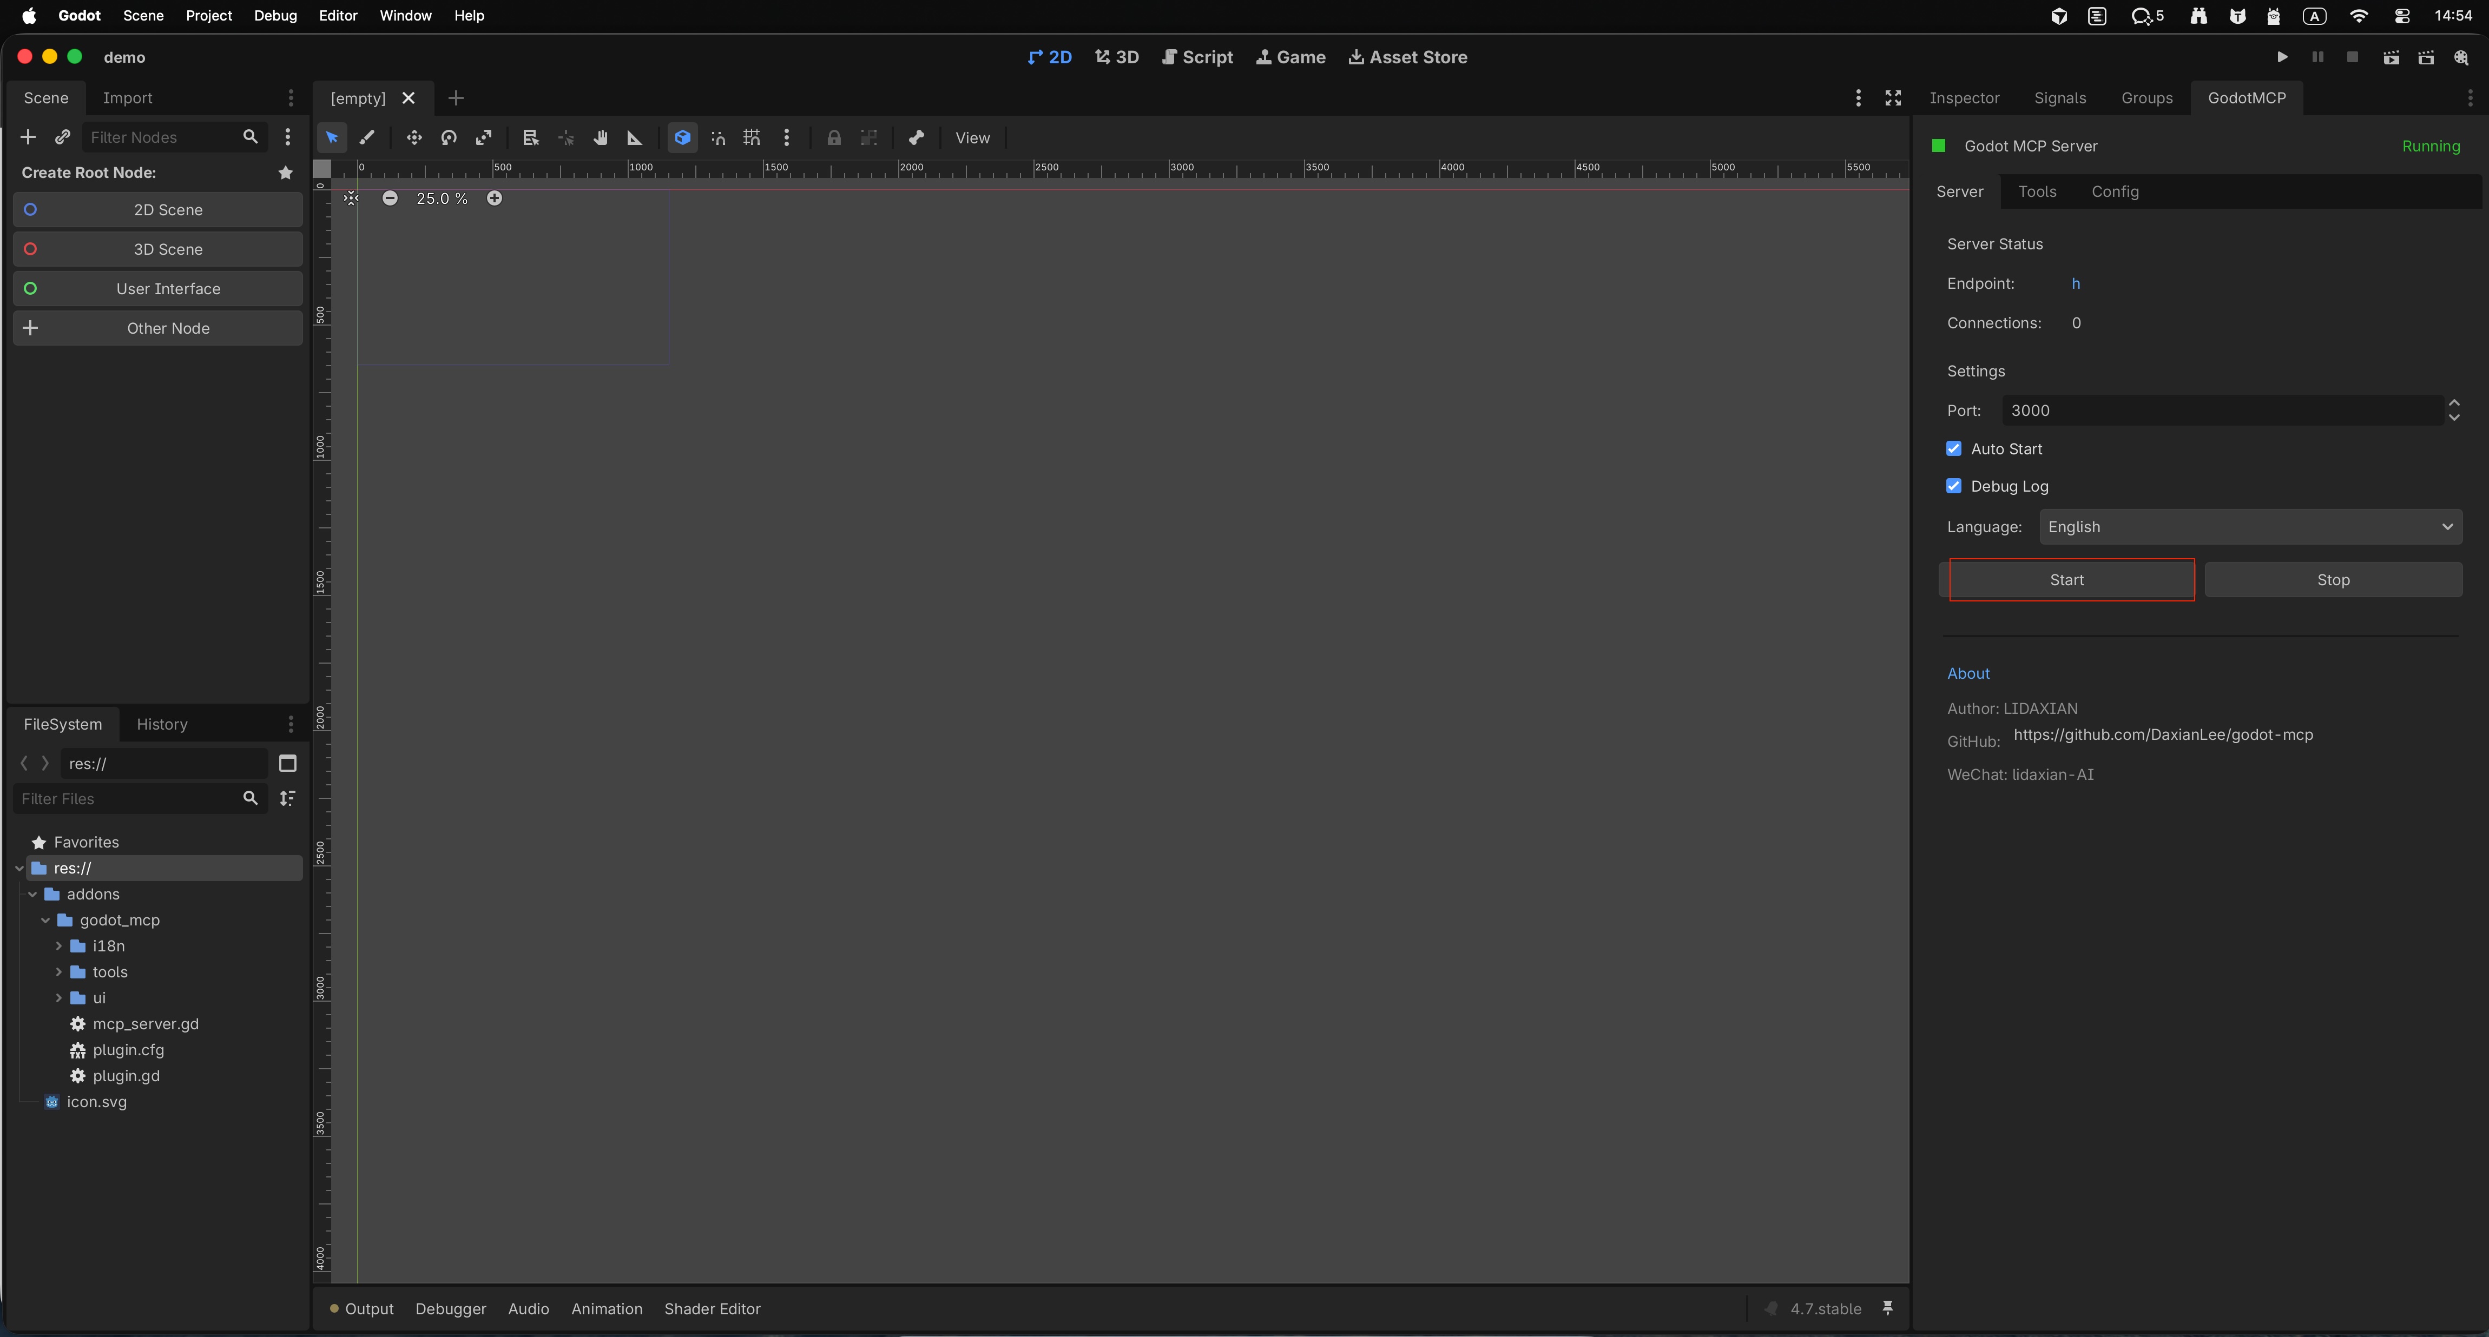Create a User Interface root node
Screen dimensions: 2489x1337
[x=157, y=289]
